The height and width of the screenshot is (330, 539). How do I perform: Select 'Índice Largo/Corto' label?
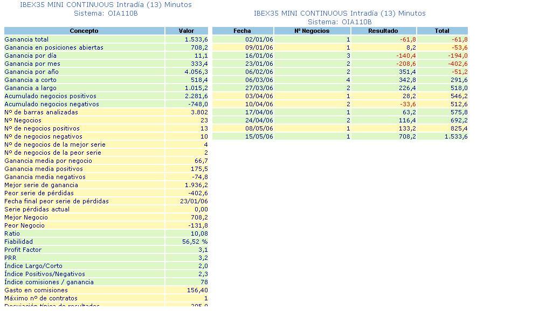33,266
